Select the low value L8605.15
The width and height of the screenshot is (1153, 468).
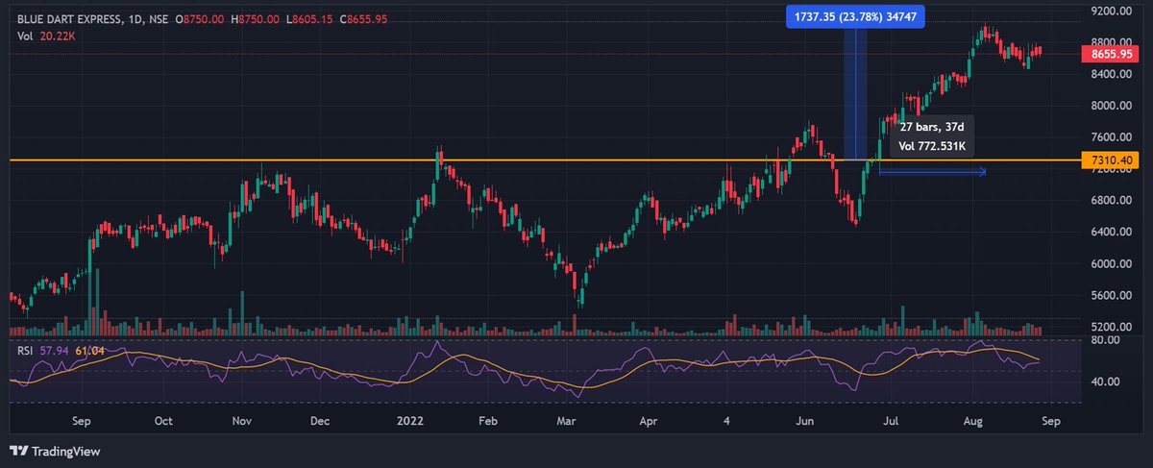(307, 18)
